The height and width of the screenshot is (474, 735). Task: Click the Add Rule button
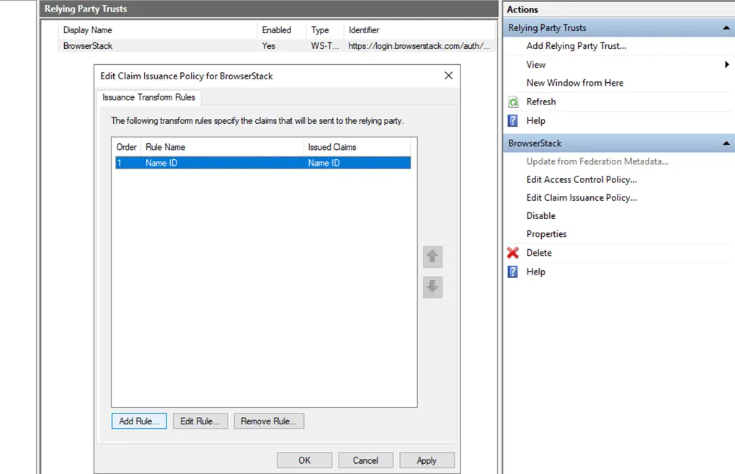pyautogui.click(x=139, y=421)
